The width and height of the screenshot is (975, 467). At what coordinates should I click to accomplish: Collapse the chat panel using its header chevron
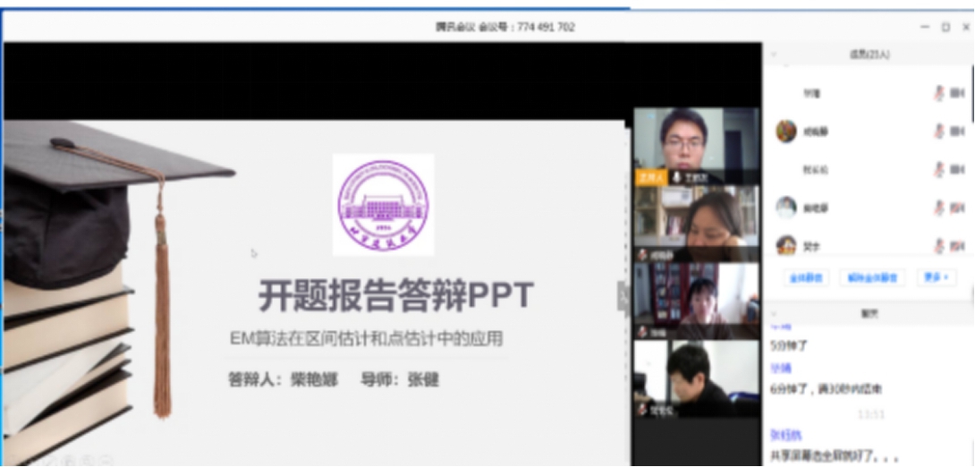(774, 314)
